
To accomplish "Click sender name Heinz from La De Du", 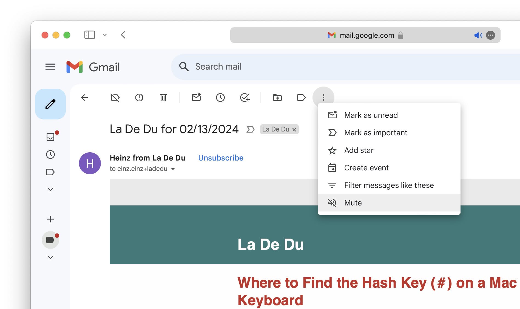I will (x=147, y=158).
